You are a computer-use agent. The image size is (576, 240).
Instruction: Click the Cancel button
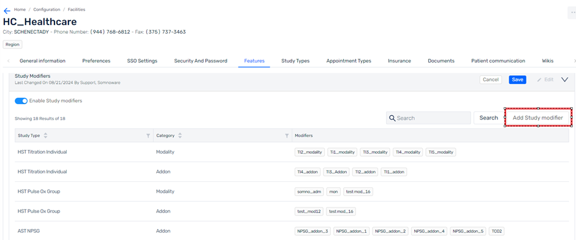(x=490, y=80)
